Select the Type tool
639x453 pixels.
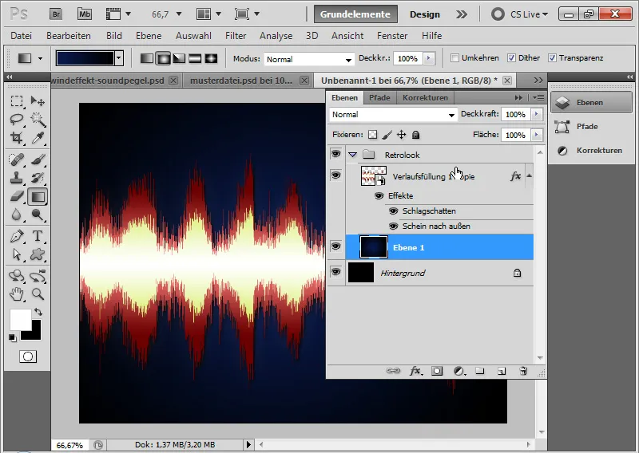click(x=38, y=236)
